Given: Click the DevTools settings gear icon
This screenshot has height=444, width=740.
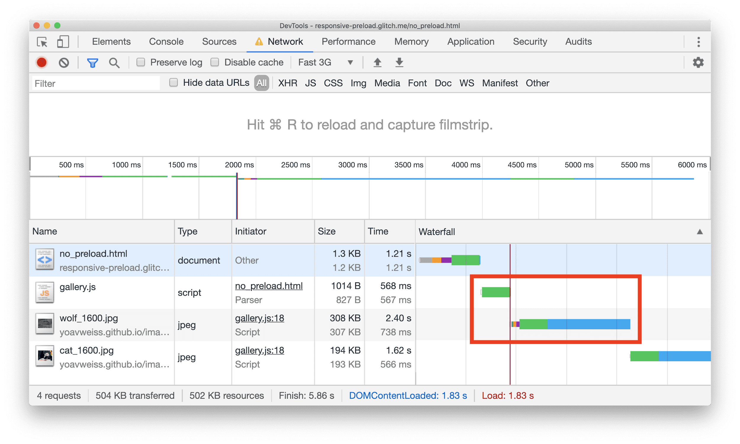Looking at the screenshot, I should [x=698, y=62].
